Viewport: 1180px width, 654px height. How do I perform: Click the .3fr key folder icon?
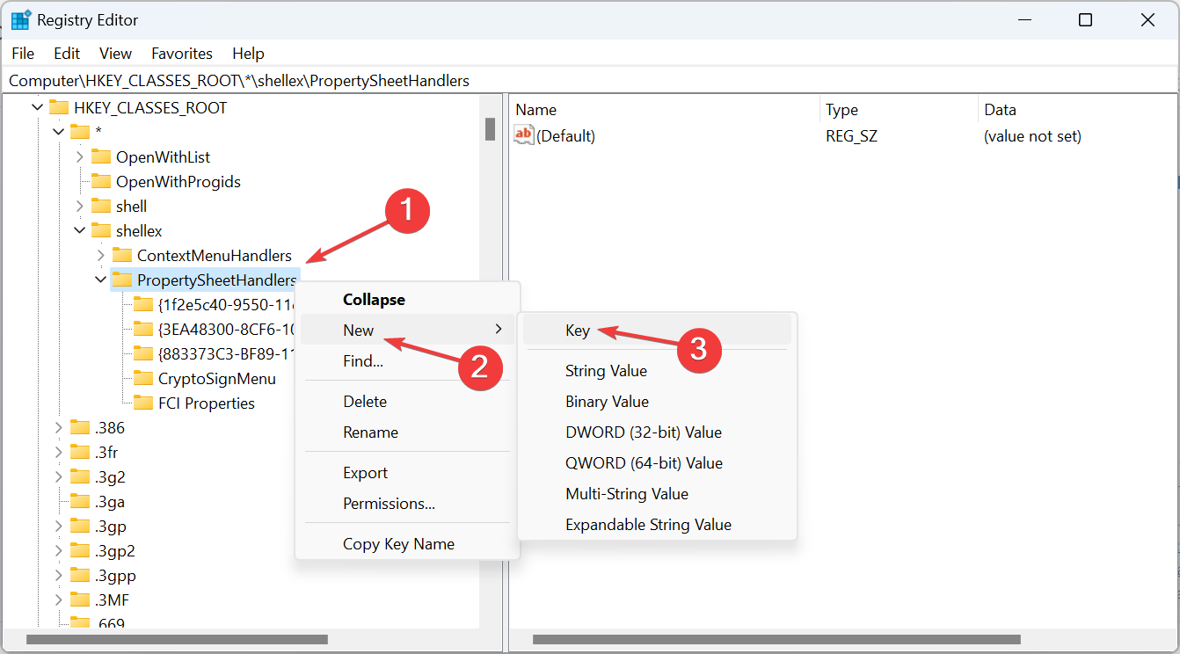tap(80, 452)
